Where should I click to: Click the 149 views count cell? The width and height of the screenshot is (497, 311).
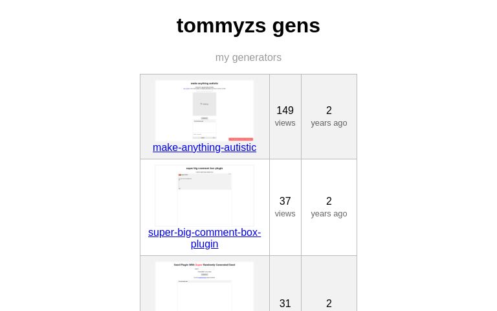point(285,116)
